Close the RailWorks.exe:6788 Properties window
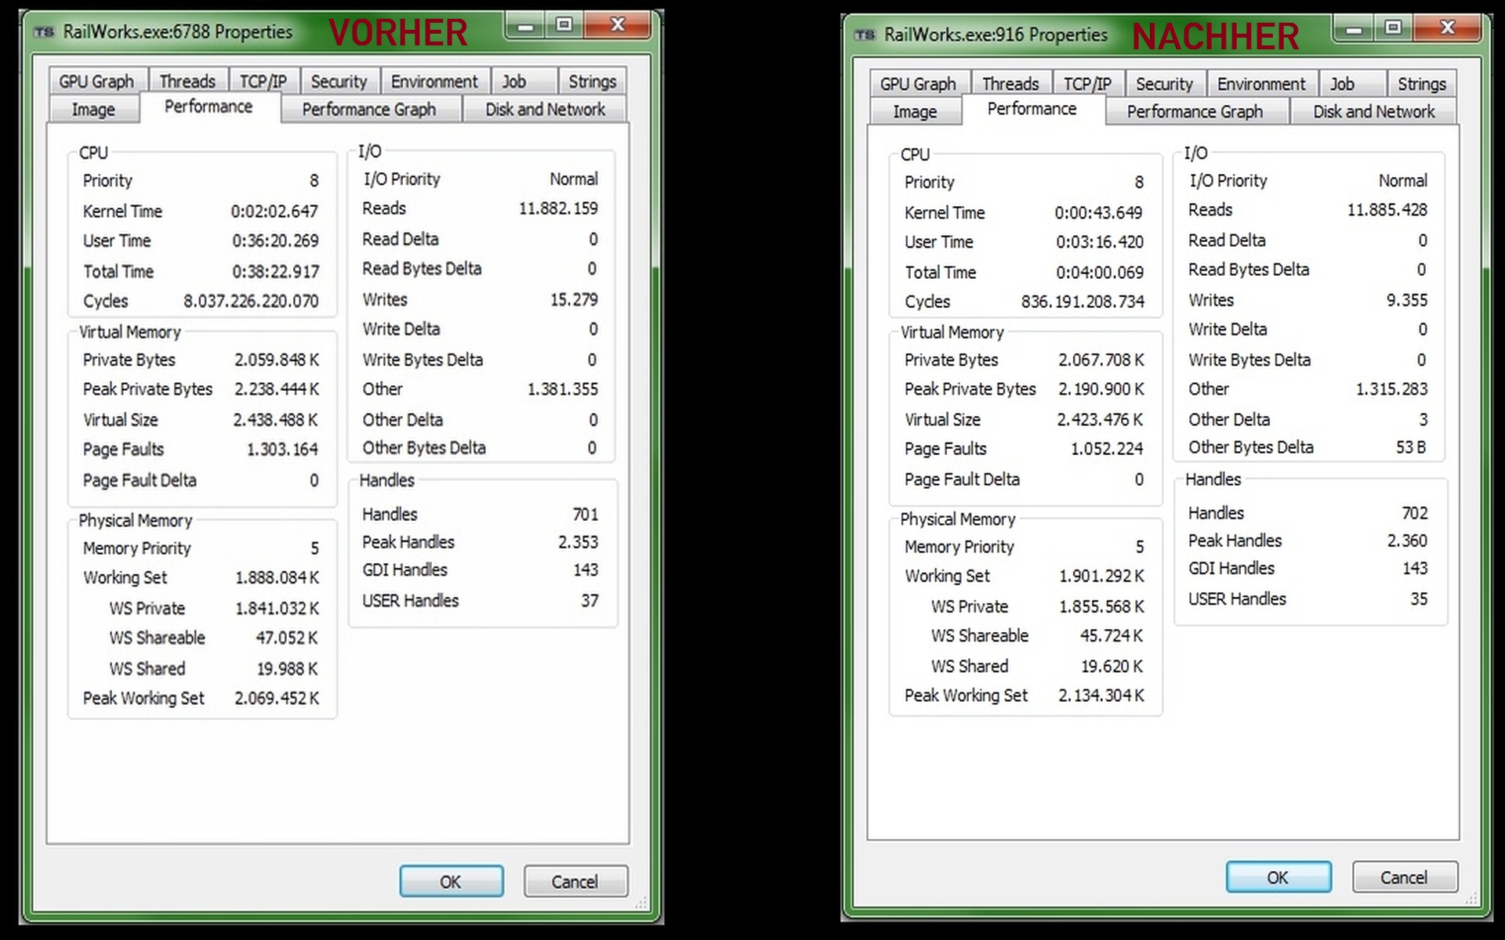 618,25
